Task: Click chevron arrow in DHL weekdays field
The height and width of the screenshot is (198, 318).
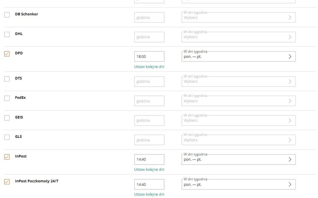Action: coord(290,37)
